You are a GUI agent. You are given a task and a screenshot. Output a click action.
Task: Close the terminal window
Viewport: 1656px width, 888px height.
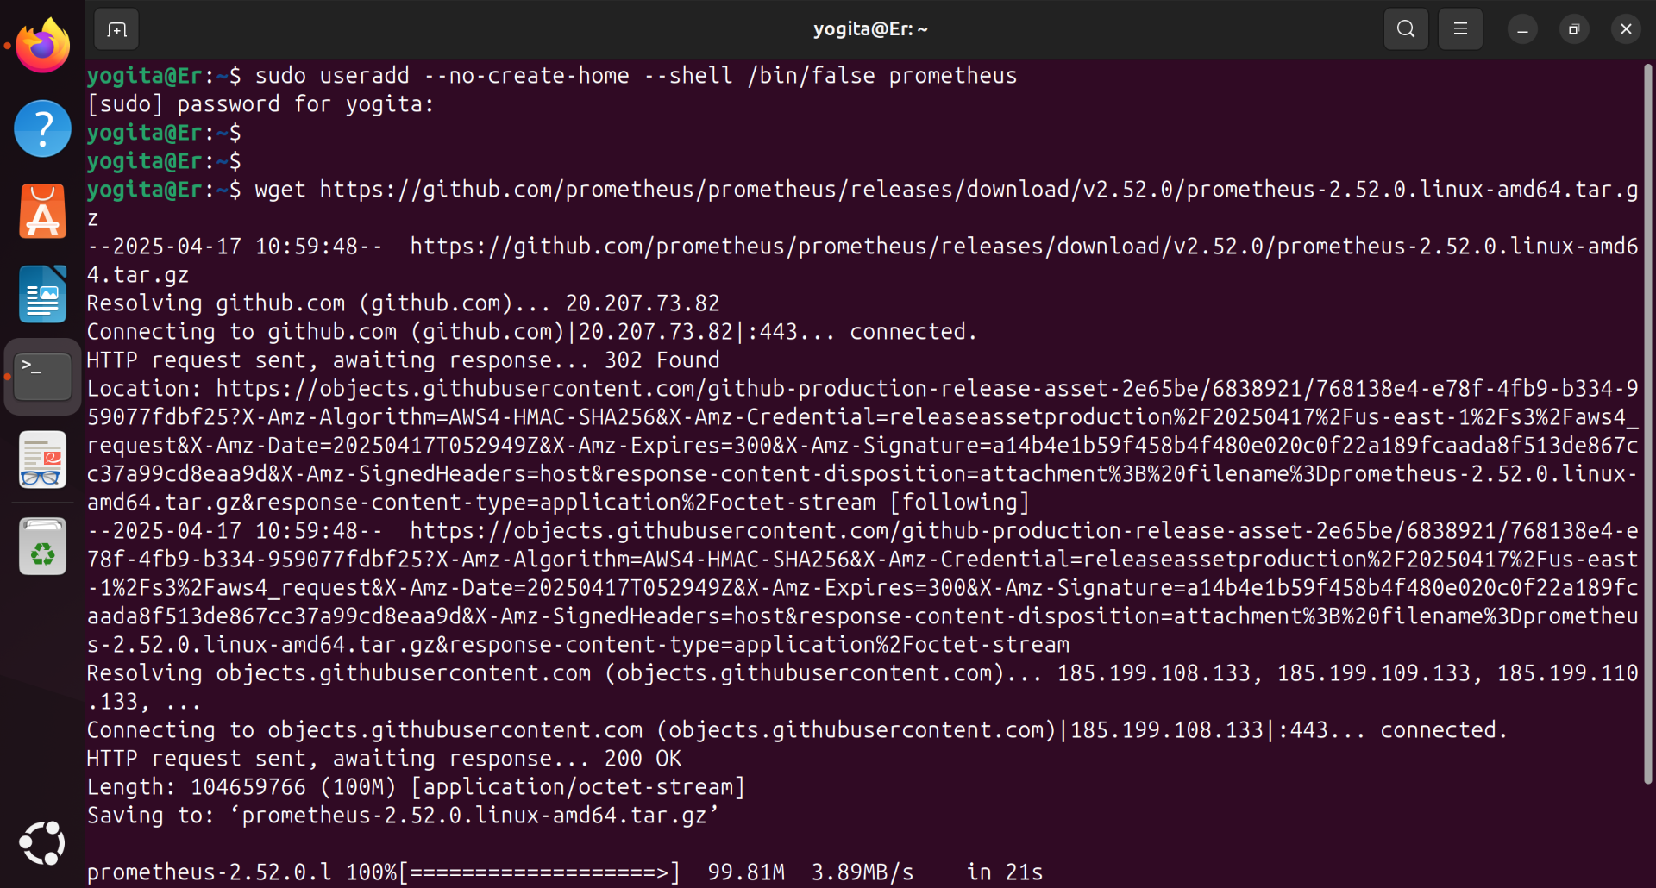(1626, 30)
